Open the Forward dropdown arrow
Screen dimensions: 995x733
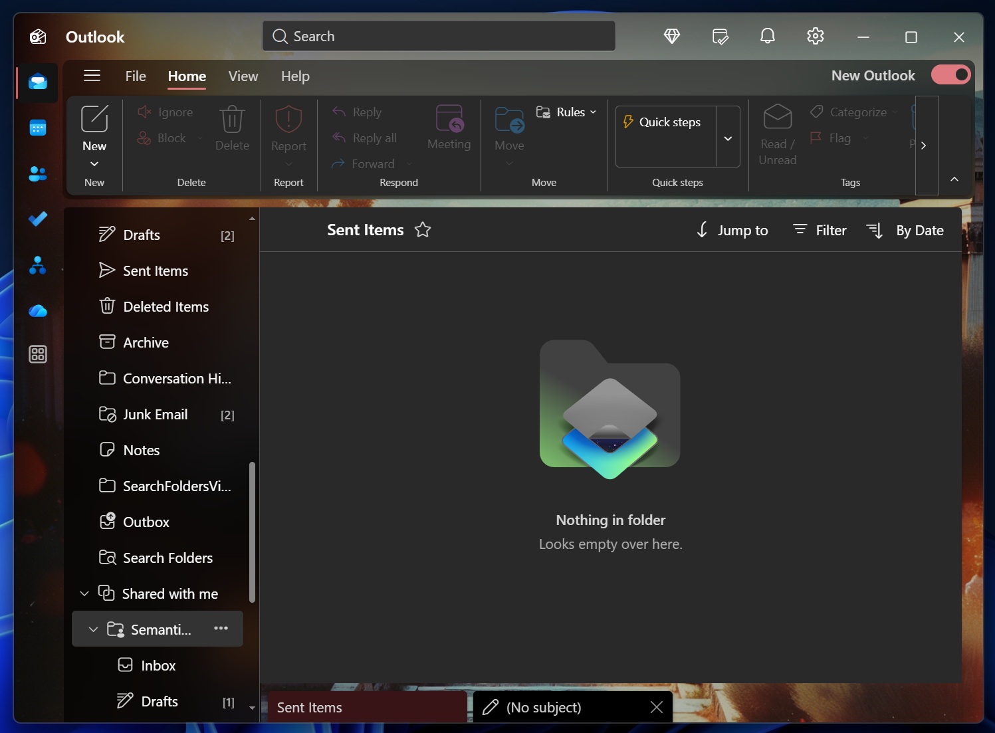point(409,164)
